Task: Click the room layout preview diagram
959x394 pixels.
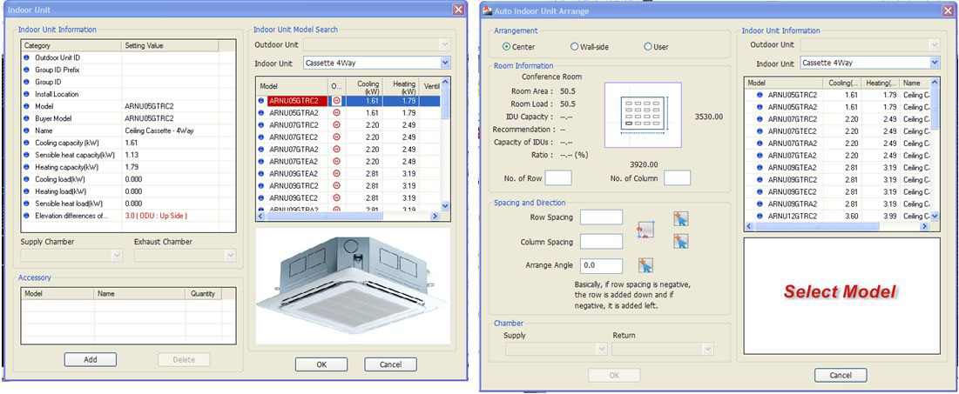Action: 644,112
